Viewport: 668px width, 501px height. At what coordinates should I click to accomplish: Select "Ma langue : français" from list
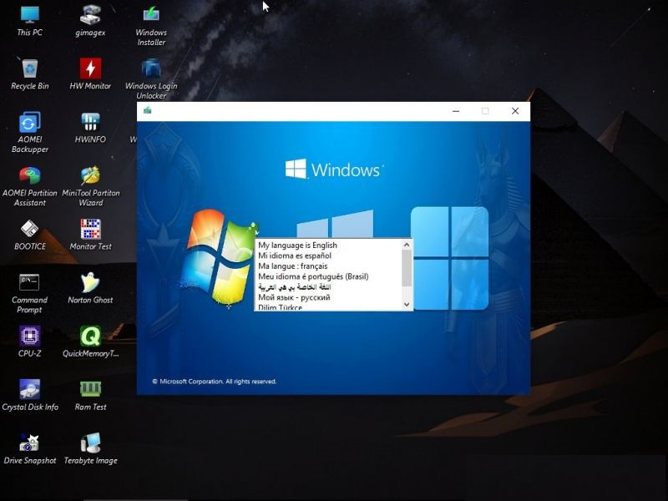(x=292, y=266)
